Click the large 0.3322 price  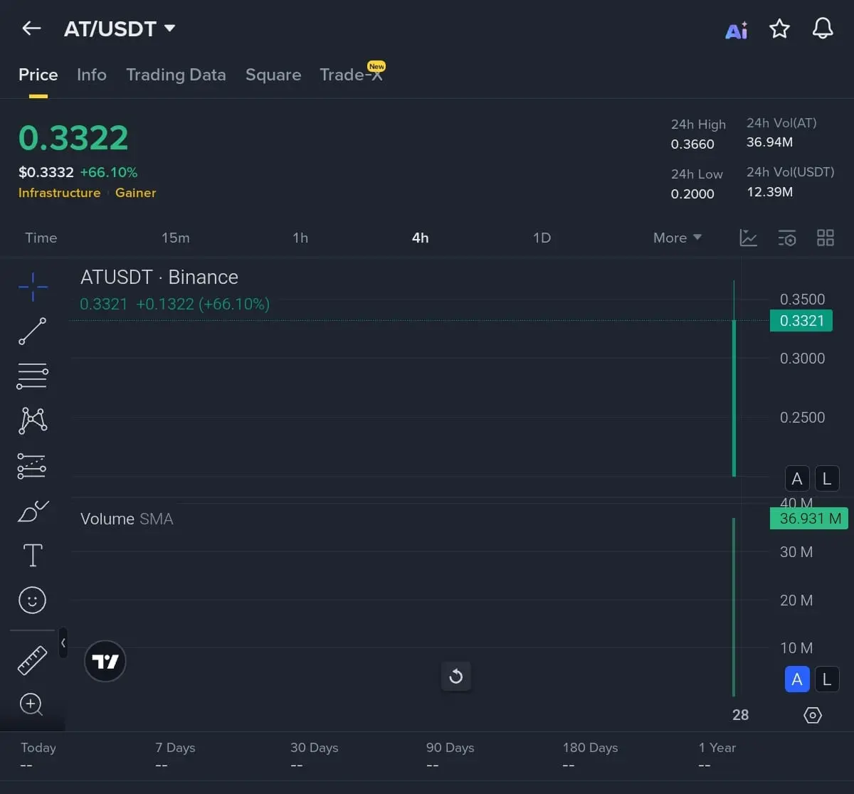point(73,138)
